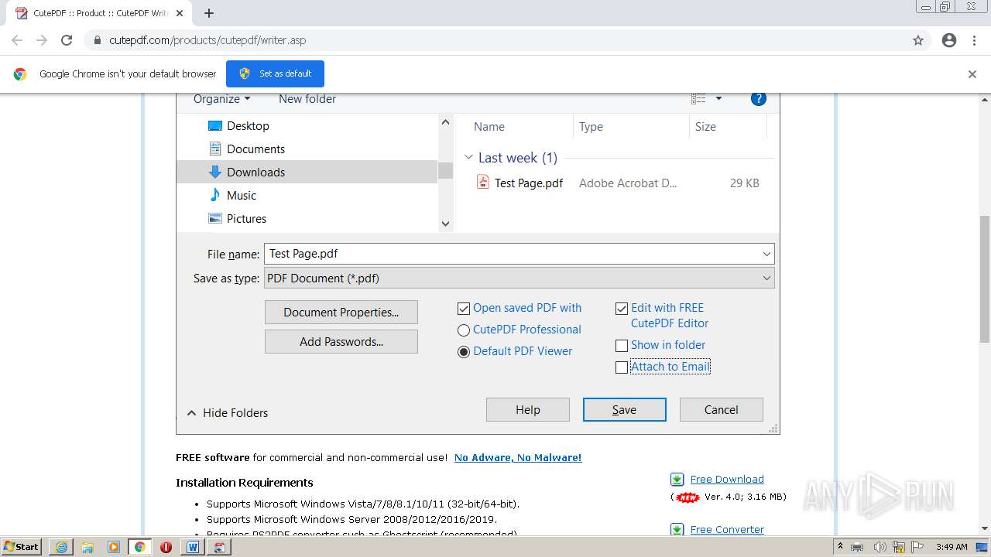The width and height of the screenshot is (991, 557).
Task: Open Internet Explorer from taskbar
Action: (x=61, y=547)
